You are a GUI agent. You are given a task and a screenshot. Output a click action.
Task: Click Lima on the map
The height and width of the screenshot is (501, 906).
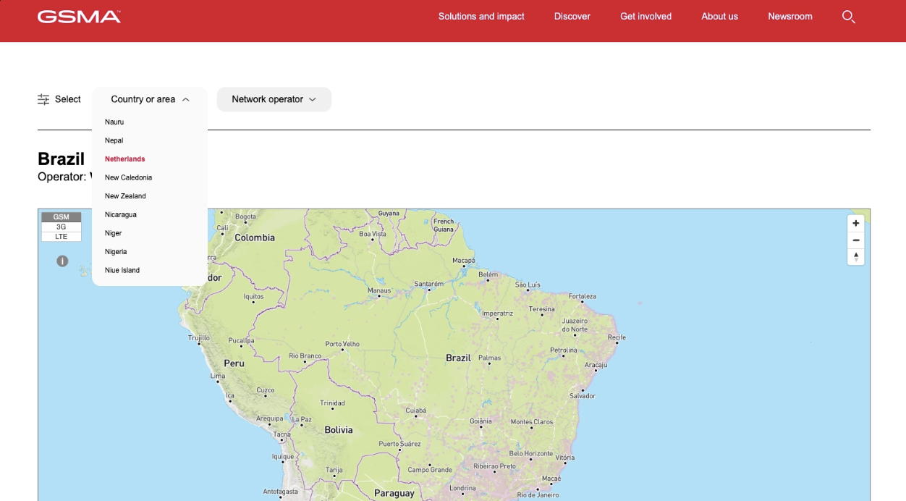tap(218, 376)
